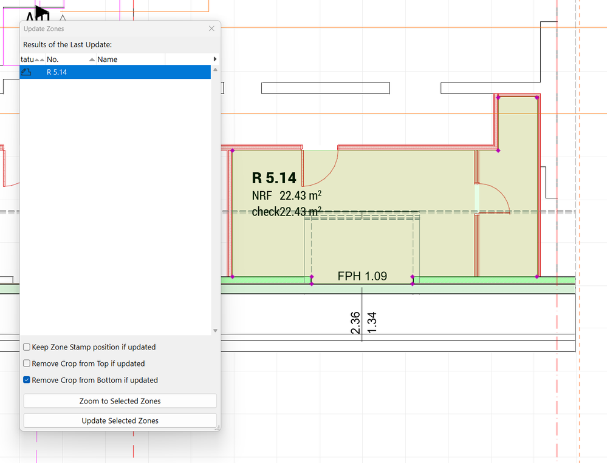Click the R 5.14 zone stamp title
Viewport: 607px width, 463px height.
point(274,178)
